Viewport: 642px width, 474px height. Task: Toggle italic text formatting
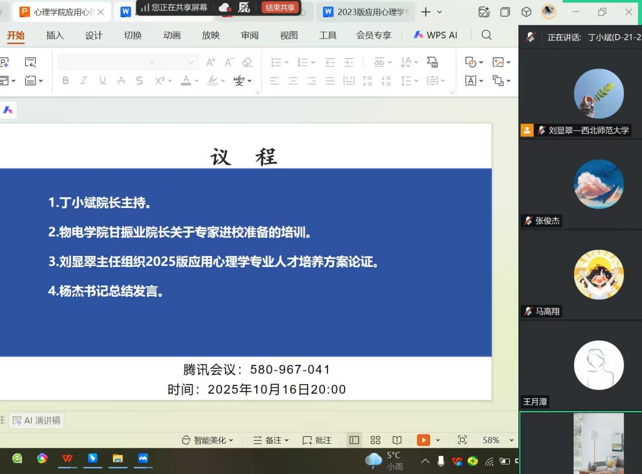point(84,80)
